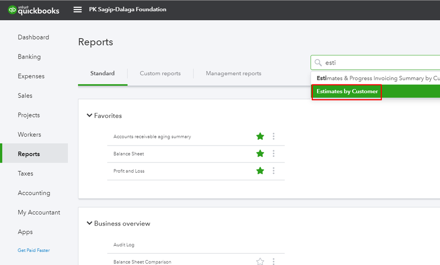Open more options for Balance Sheet

(274, 153)
